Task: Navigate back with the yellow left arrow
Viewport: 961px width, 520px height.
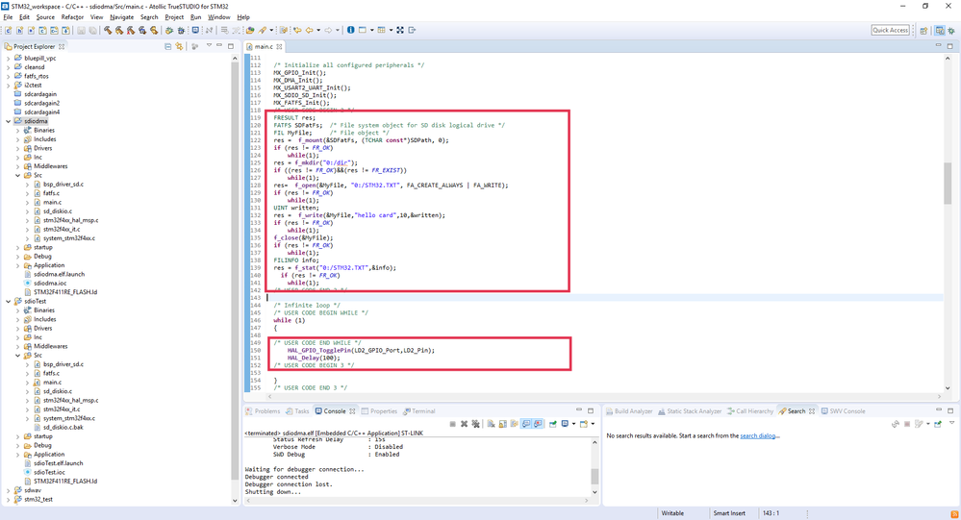Action: [x=309, y=30]
